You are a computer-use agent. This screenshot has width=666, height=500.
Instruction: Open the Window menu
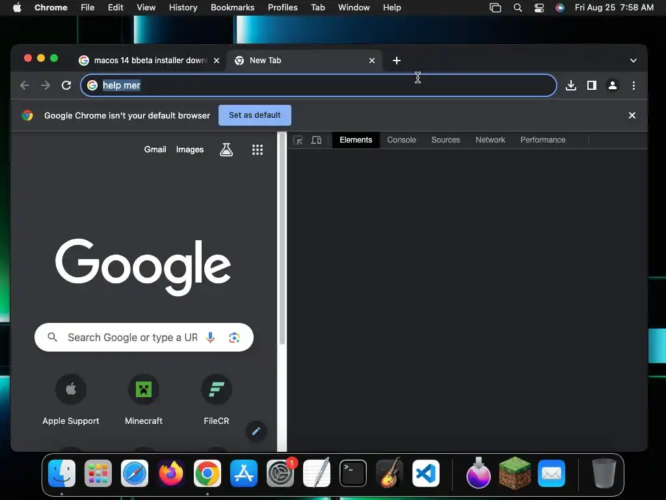click(x=354, y=8)
